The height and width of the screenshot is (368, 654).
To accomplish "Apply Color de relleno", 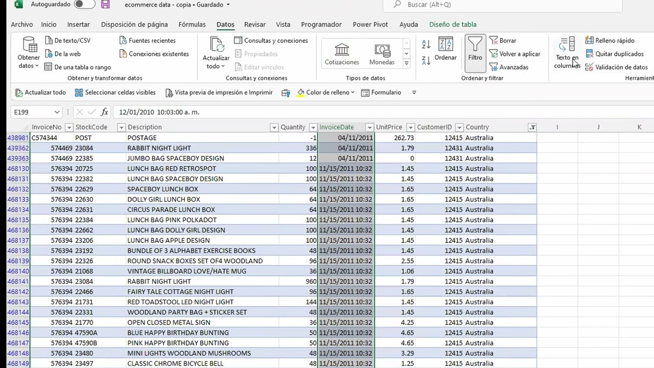I will point(323,93).
